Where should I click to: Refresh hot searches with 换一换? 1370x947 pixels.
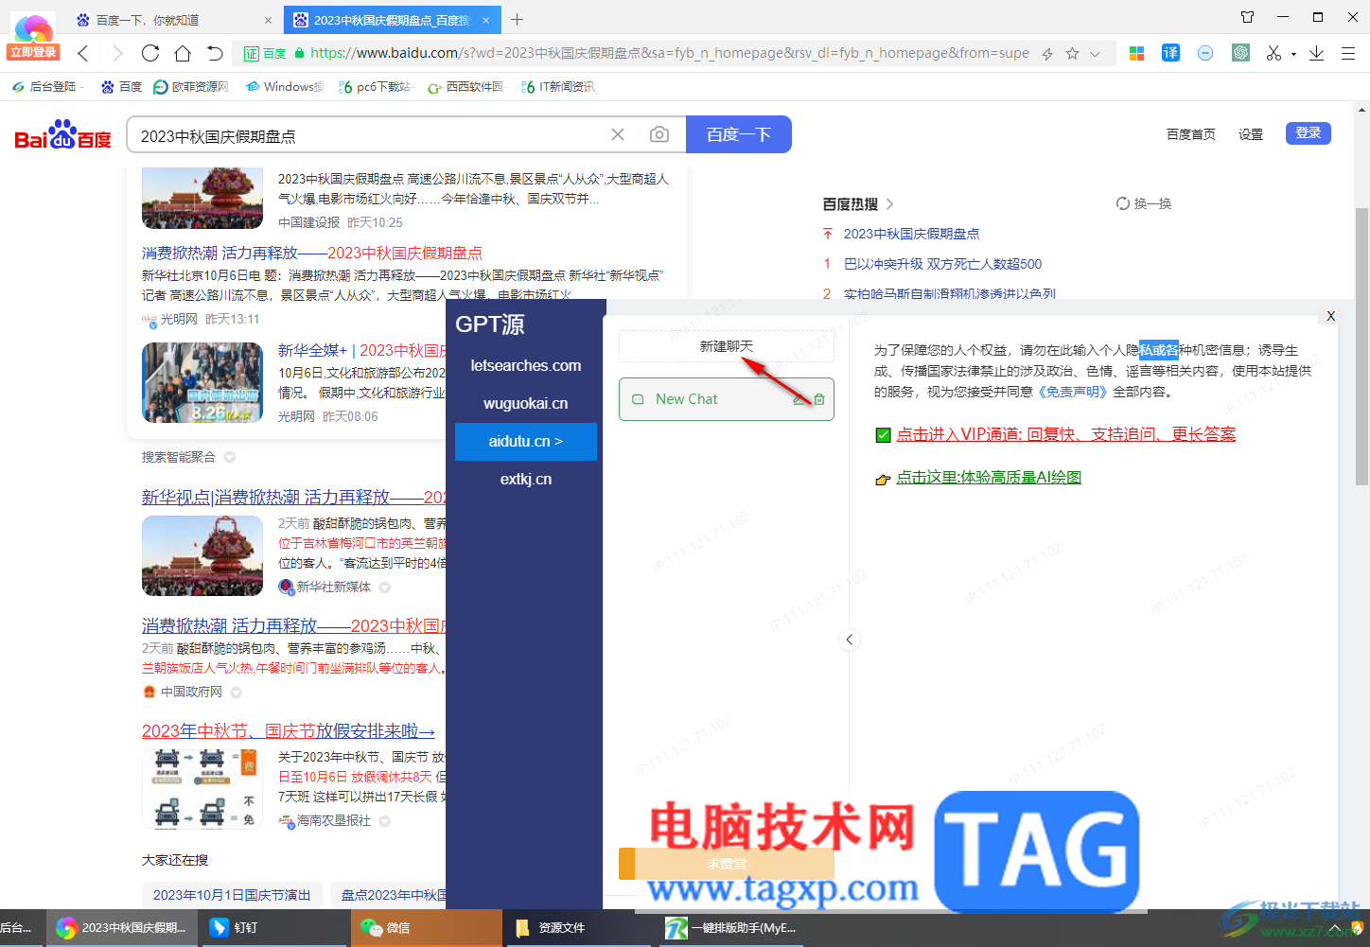[x=1144, y=203]
